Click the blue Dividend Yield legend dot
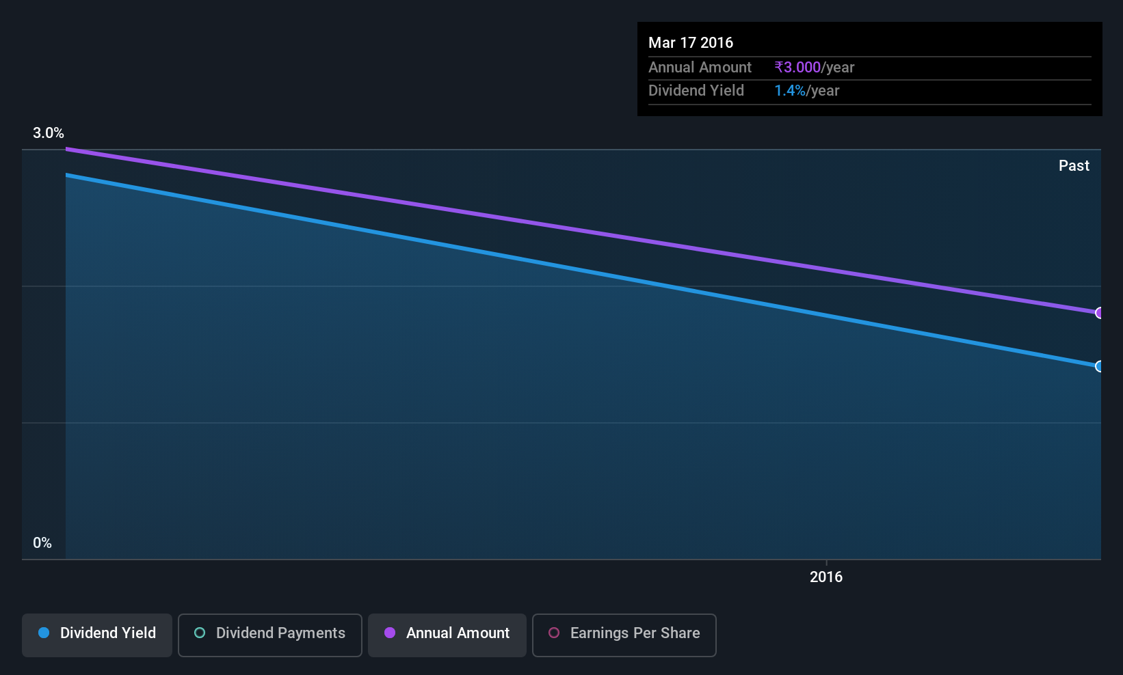 click(x=44, y=633)
